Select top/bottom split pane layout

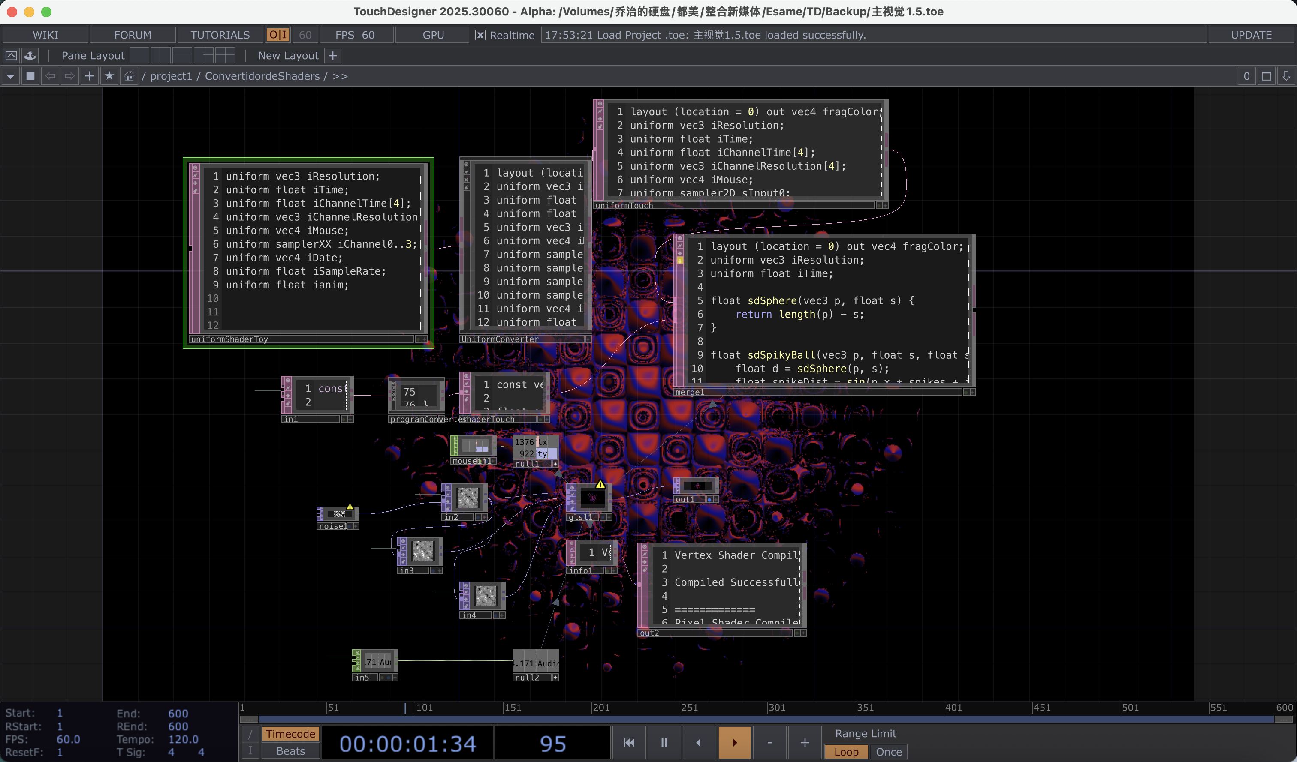(182, 56)
